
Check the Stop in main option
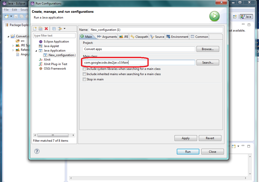point(84,79)
